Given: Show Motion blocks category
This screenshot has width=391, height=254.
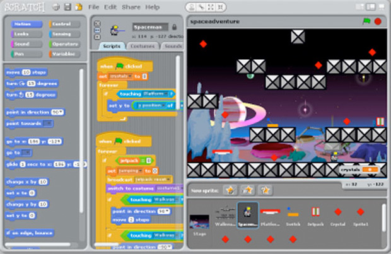Looking at the screenshot, I should [x=26, y=24].
